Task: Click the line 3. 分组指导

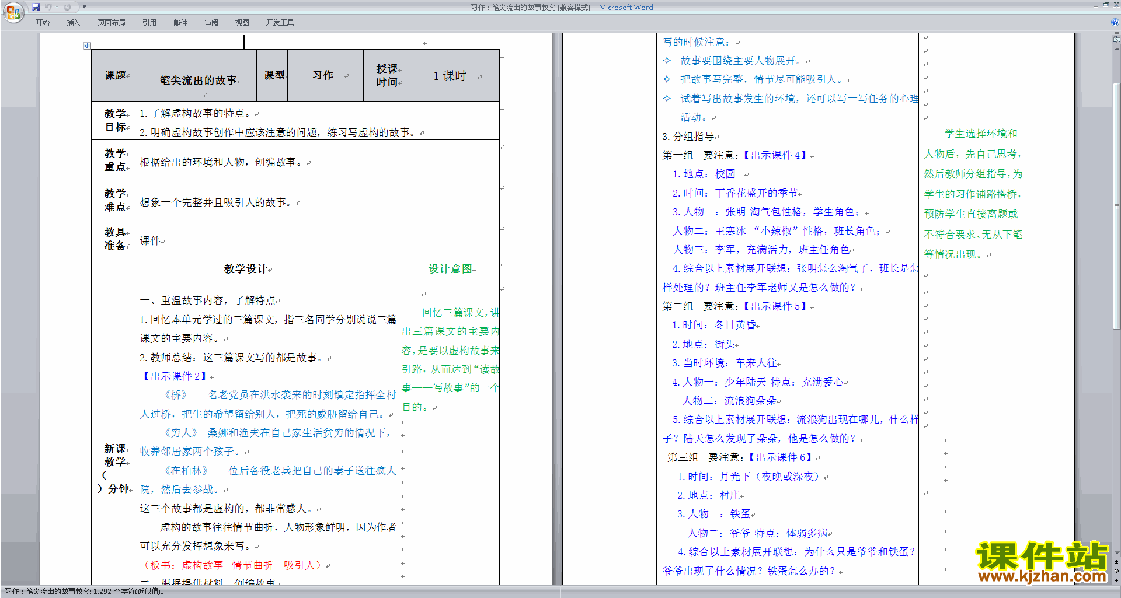Action: (688, 137)
